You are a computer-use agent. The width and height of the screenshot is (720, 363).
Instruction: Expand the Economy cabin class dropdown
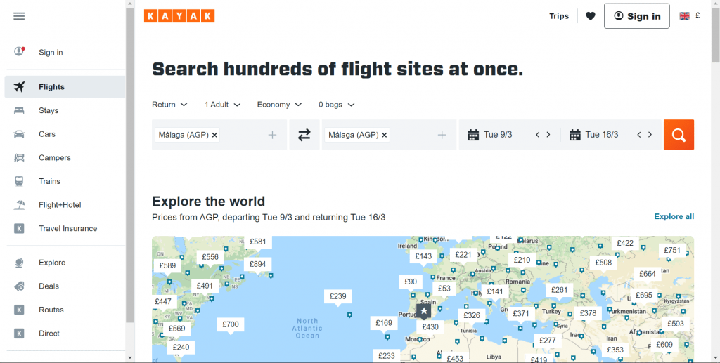(x=279, y=105)
